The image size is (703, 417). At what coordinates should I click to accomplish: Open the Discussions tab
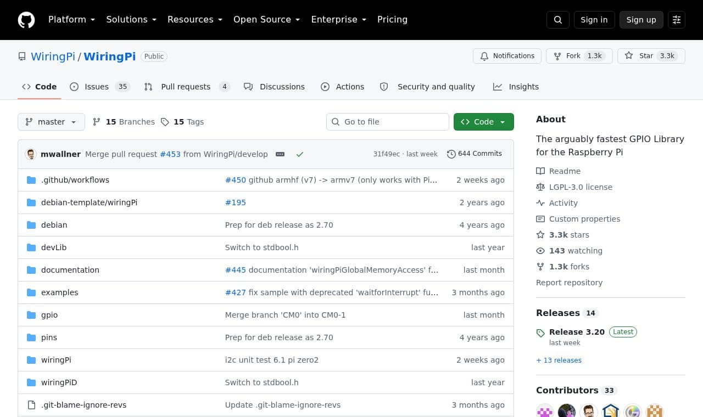274,87
